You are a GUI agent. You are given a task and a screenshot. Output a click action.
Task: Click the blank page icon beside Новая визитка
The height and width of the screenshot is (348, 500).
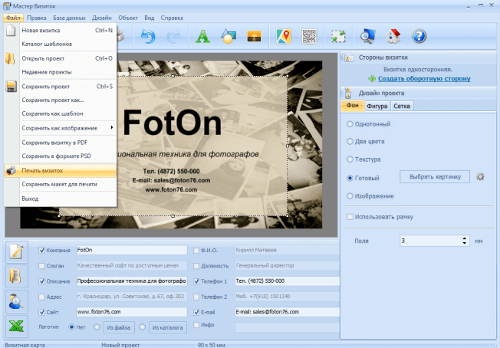[x=11, y=31]
